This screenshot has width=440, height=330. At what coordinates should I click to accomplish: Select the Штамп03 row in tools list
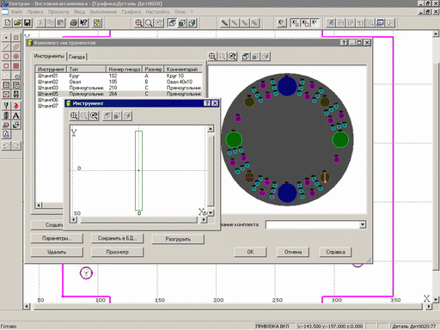tap(119, 88)
